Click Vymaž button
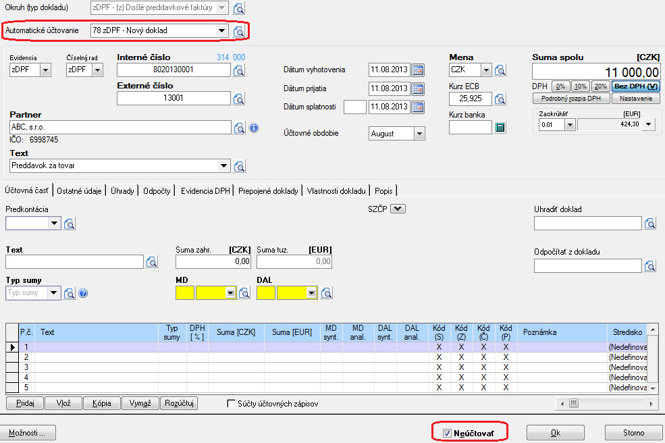Screen dimensions: 665x443 click(140, 403)
